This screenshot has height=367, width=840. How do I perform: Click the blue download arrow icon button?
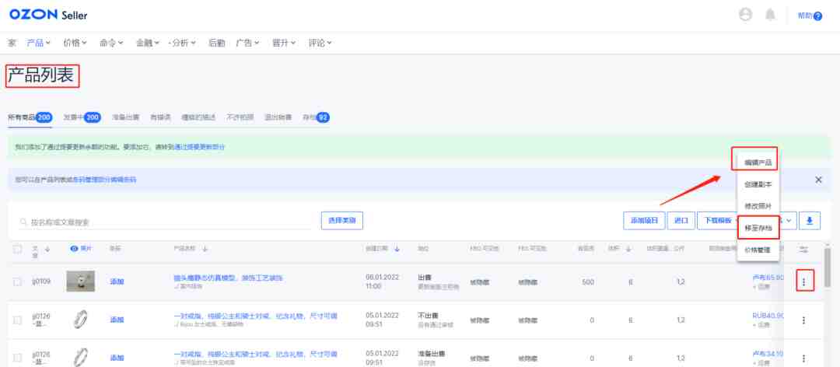(x=810, y=221)
